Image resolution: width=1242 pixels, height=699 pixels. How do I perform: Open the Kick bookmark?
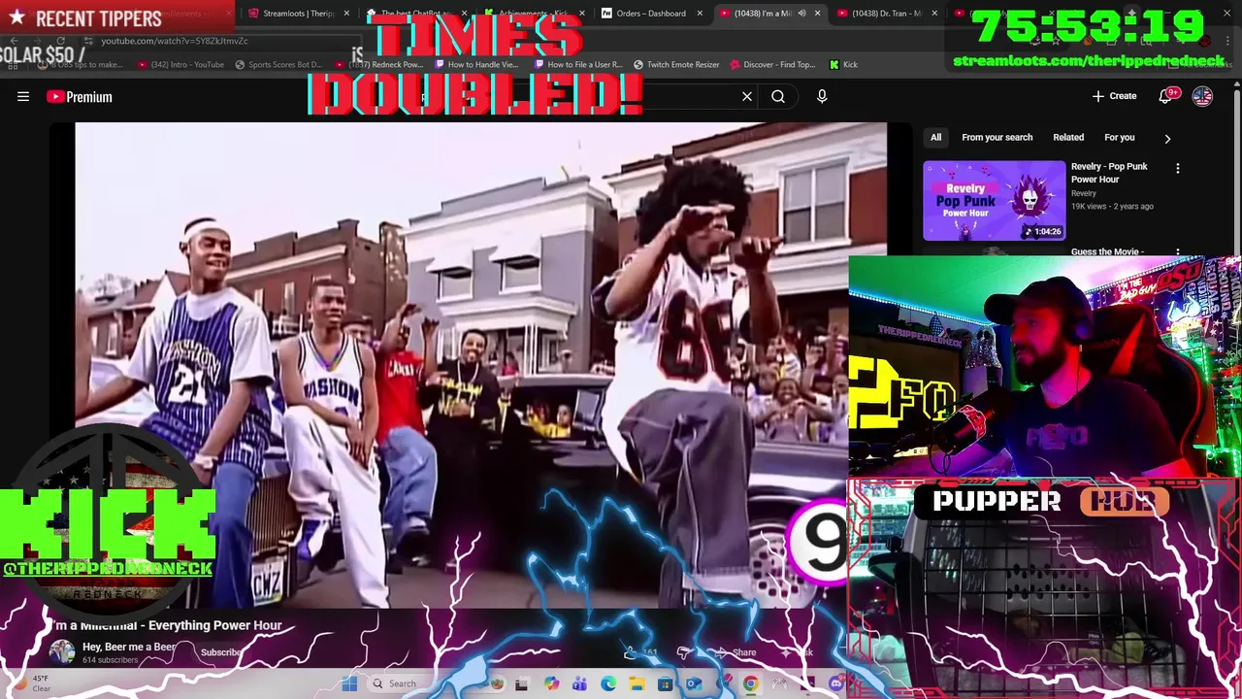click(843, 64)
